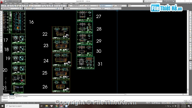Open the Help question mark icon
Screen dimensions: 192x108
[x=66, y=6]
